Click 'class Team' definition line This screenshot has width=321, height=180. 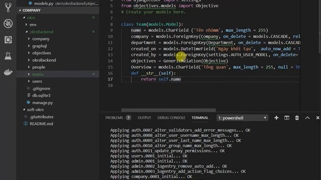click(152, 24)
